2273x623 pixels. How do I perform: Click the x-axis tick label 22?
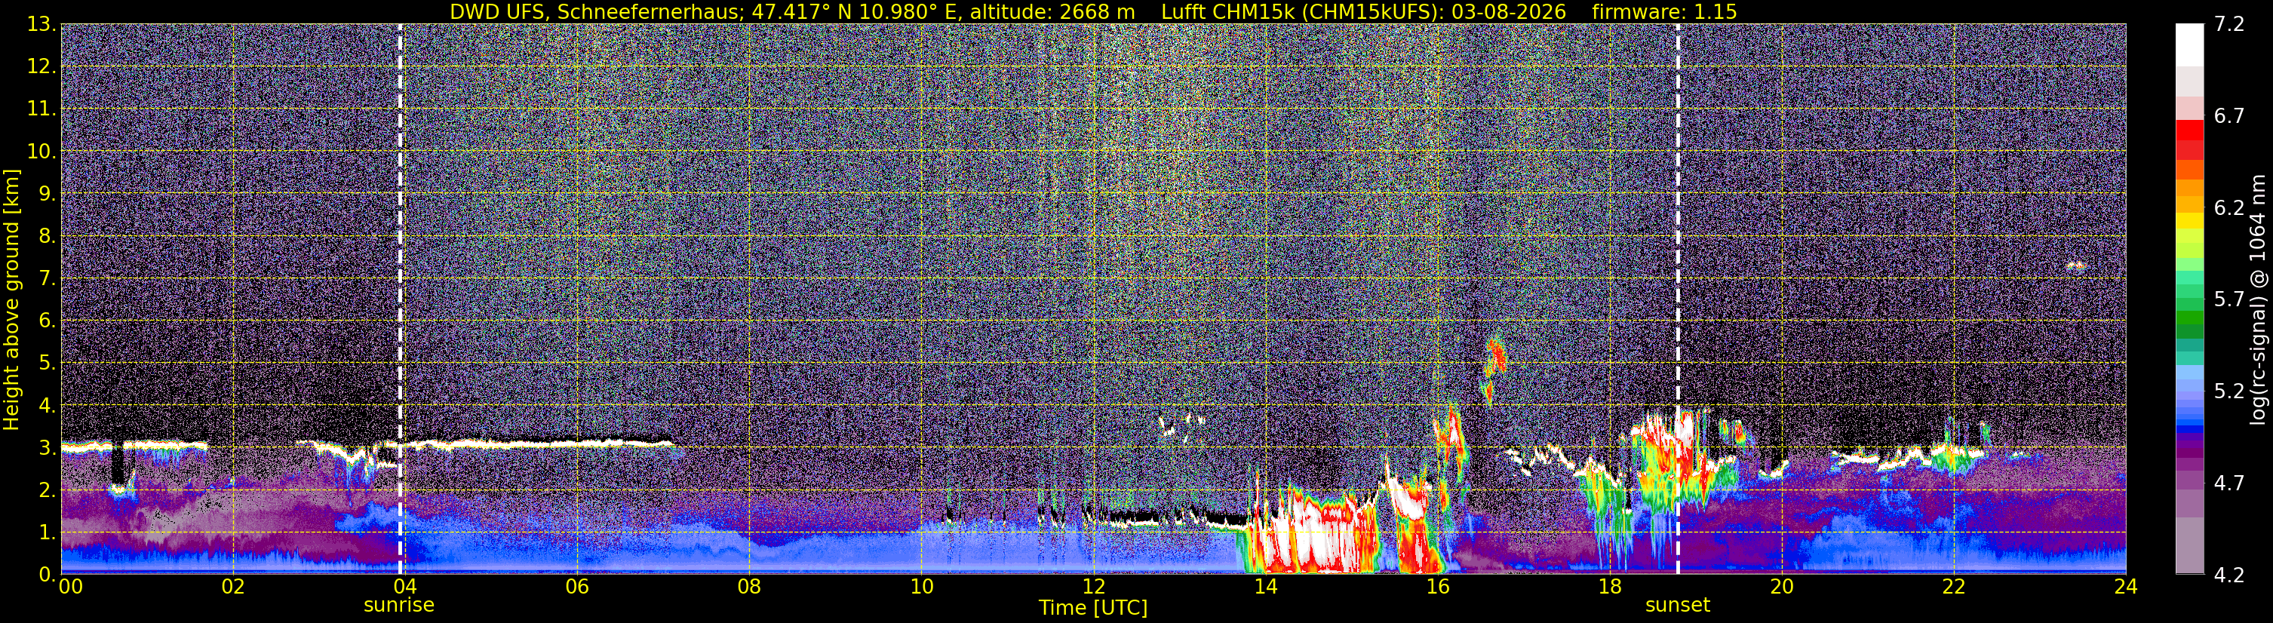tap(1954, 587)
